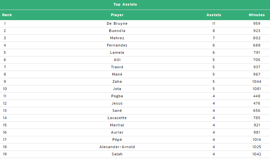Select De Bruyne's 959 minutes cell
270x159 pixels.
coord(257,23)
